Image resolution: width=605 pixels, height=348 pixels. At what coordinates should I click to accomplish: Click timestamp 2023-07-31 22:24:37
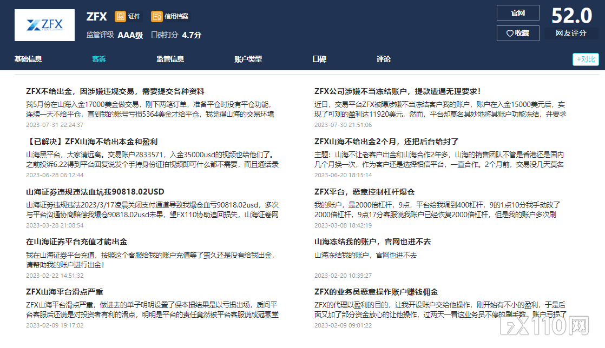[x=55, y=125]
